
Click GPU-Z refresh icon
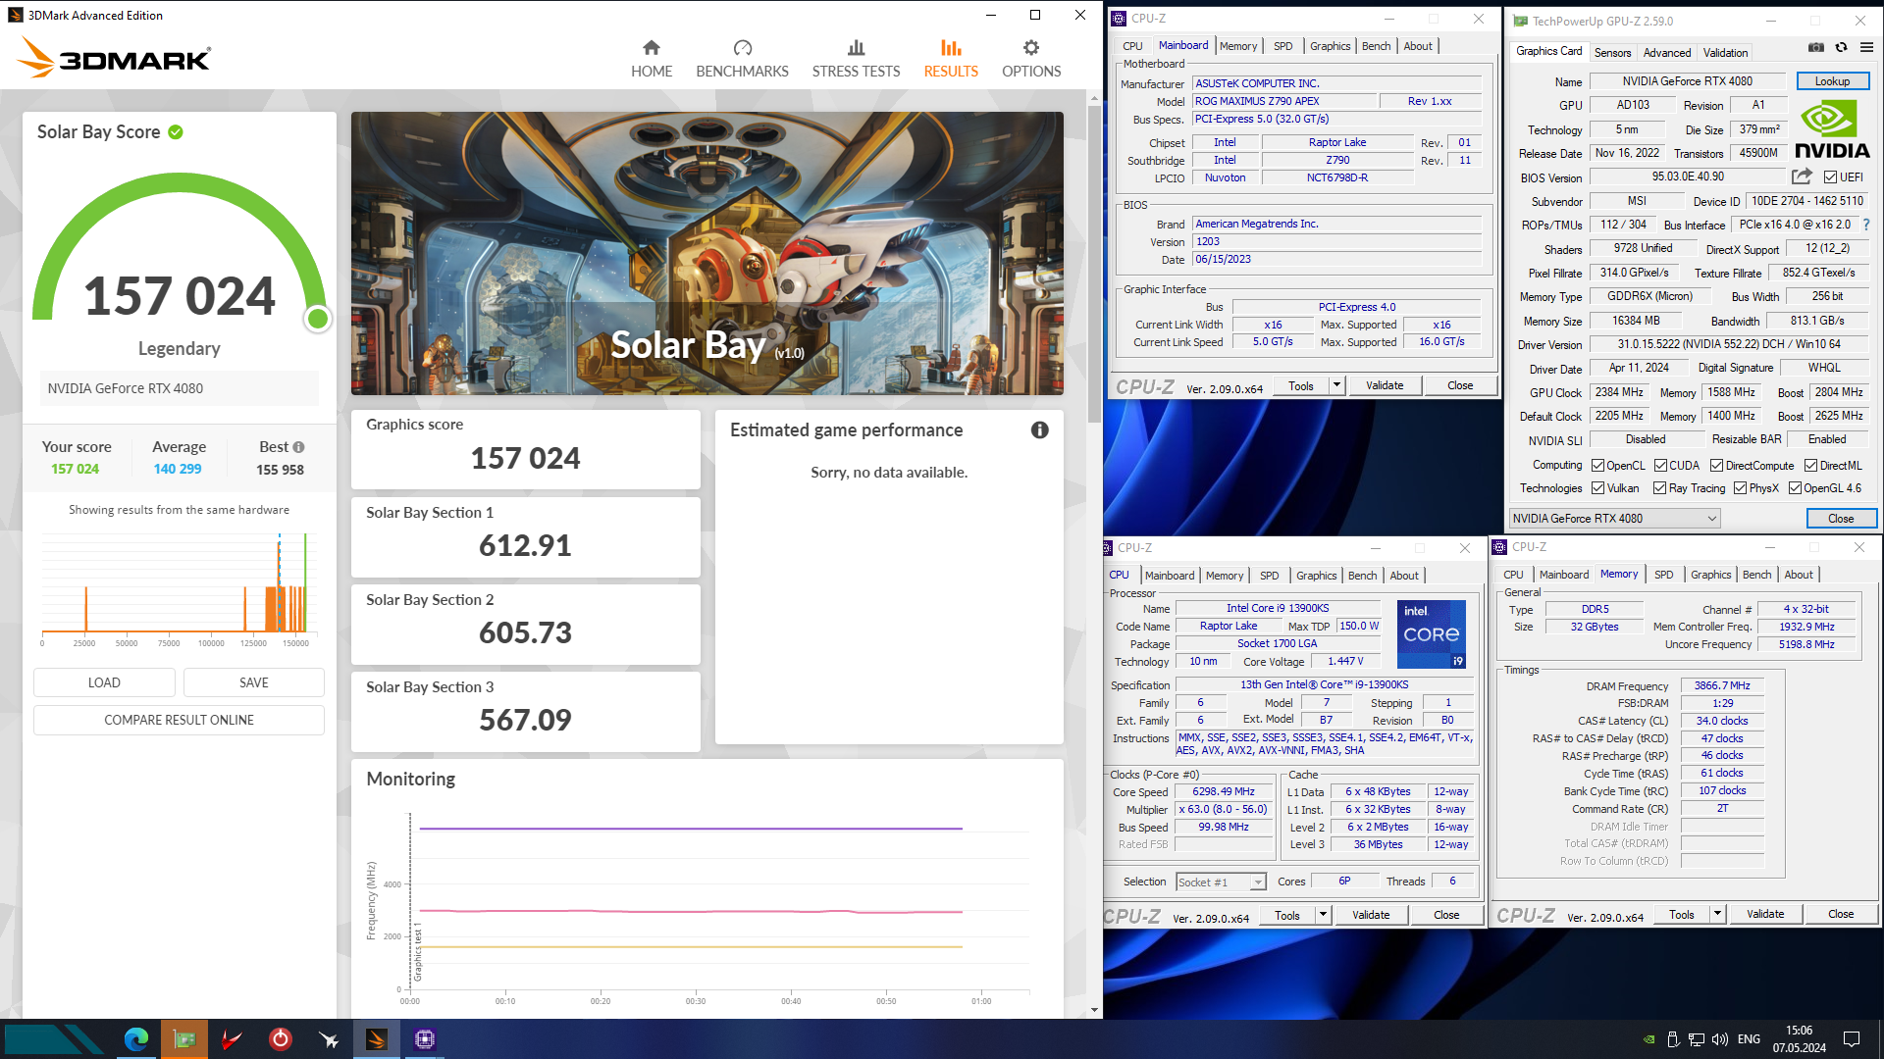(1841, 48)
